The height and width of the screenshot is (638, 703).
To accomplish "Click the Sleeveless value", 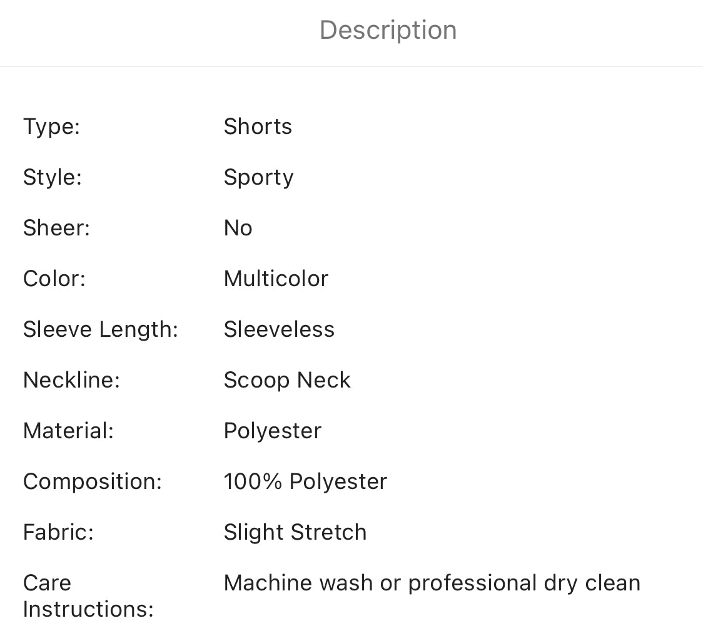I will tap(279, 329).
